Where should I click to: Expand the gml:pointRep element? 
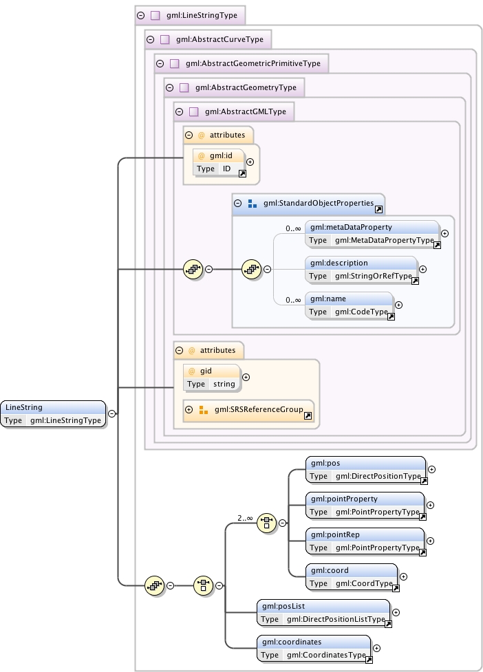coord(430,541)
